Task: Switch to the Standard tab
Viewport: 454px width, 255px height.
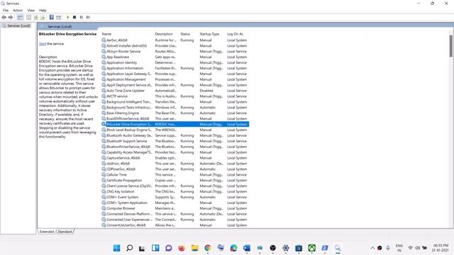Action: pos(65,232)
